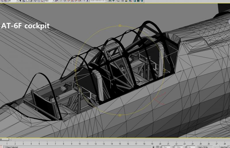Image resolution: width=230 pixels, height=148 pixels.
Task: Open the rectangular selection region tool
Action: (x=27, y=1)
